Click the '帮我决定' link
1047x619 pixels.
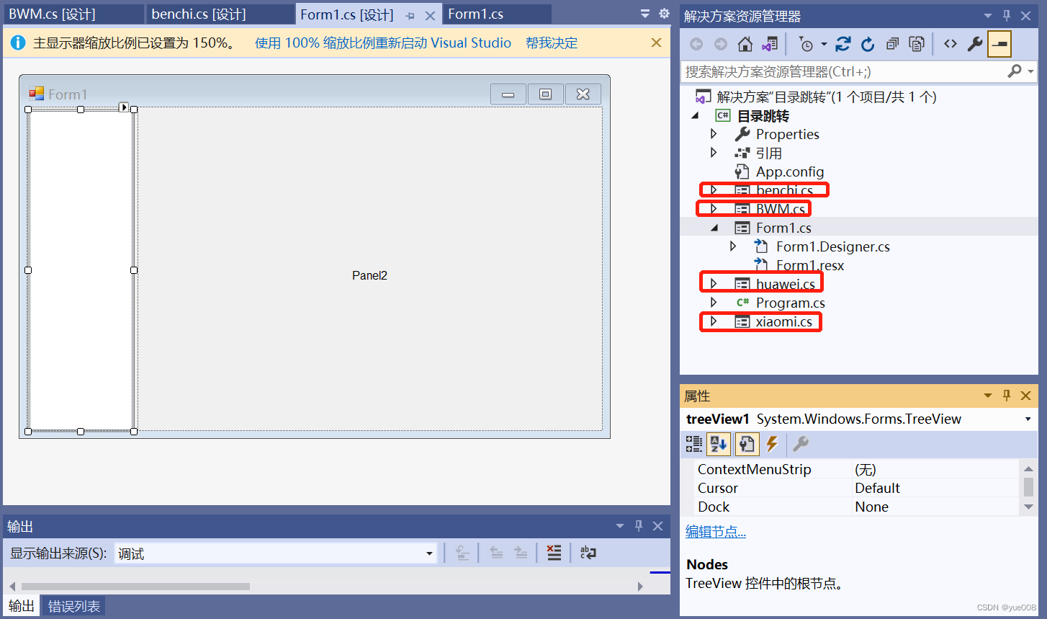click(552, 43)
